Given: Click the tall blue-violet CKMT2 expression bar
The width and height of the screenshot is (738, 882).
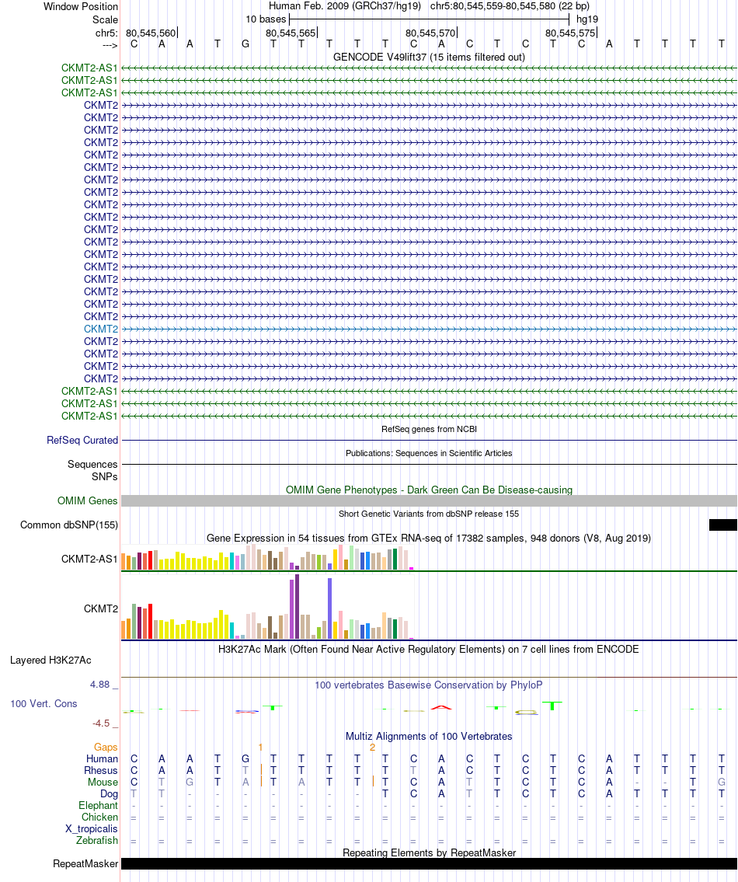Looking at the screenshot, I should coord(329,608).
